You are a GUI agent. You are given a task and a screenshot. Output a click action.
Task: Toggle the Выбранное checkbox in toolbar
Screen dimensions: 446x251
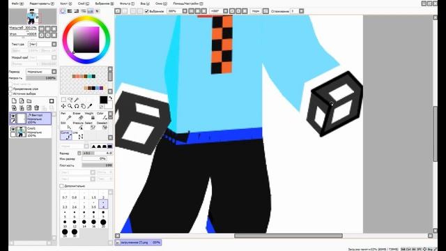pos(147,11)
